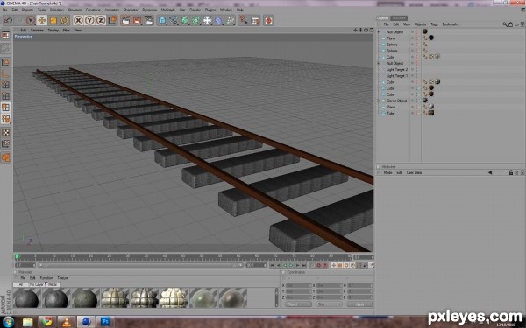Select the No Layer tab in Materials

tap(37, 284)
